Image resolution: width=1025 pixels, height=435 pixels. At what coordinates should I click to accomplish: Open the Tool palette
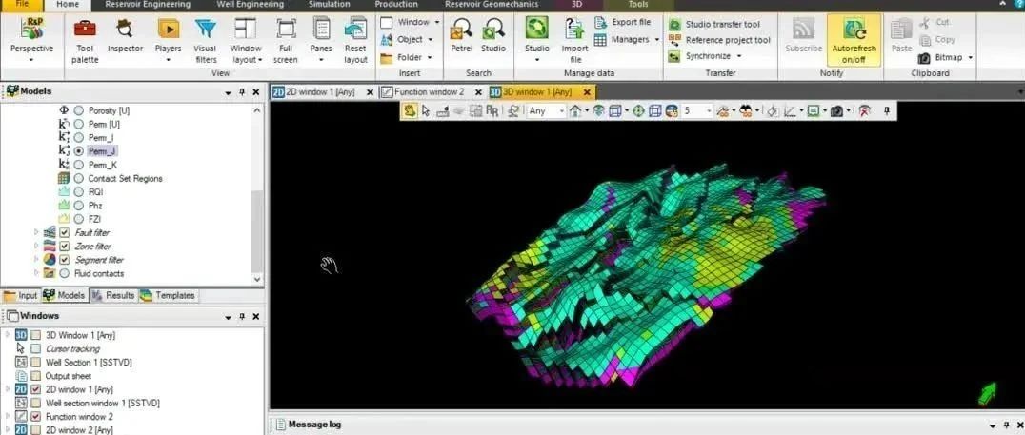85,41
